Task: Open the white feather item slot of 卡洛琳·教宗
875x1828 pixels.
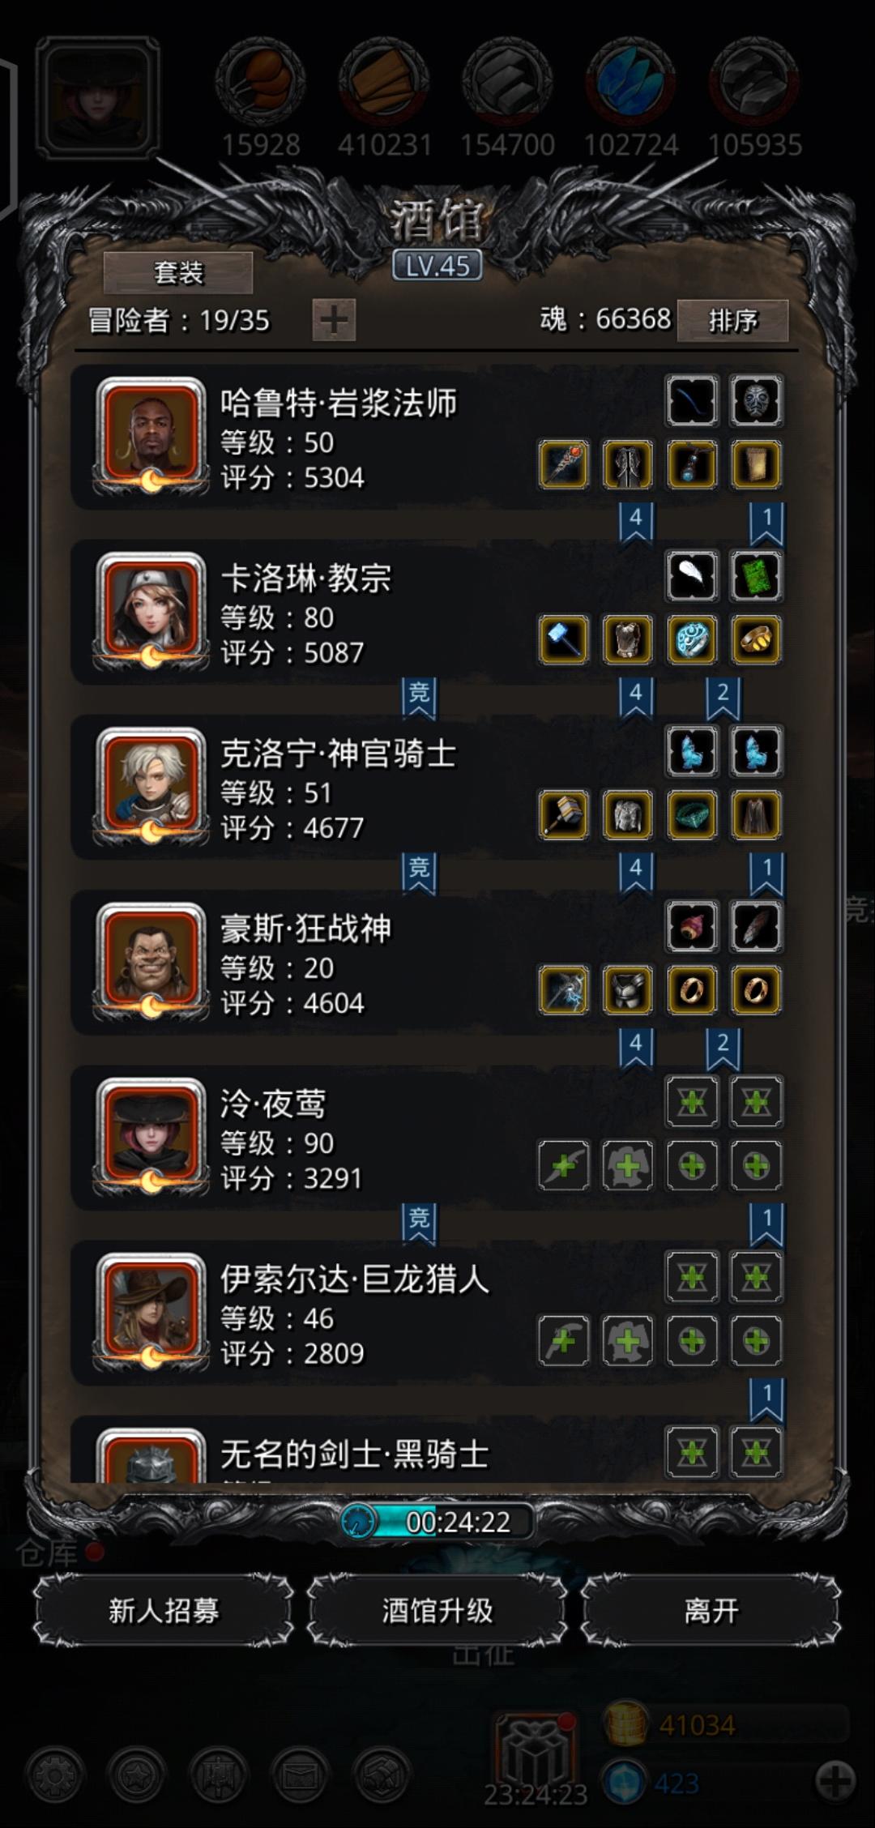Action: pyautogui.click(x=692, y=576)
